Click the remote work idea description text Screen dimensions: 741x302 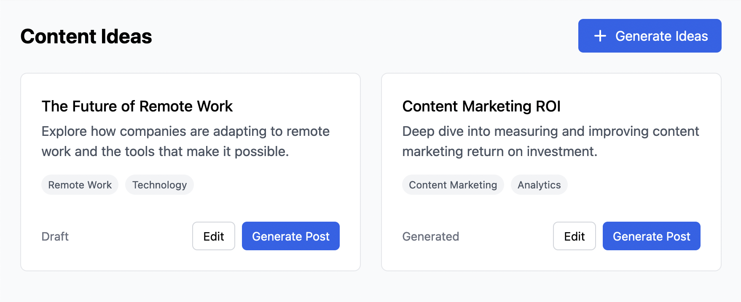[185, 141]
